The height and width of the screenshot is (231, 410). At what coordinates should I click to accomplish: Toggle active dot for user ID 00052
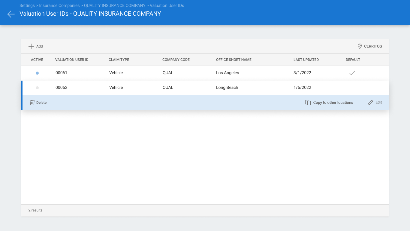[x=37, y=88]
